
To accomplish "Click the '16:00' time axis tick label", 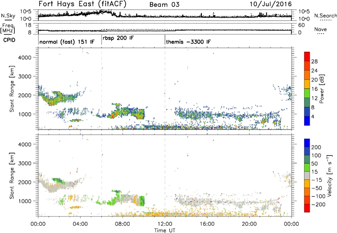I will (207, 224).
